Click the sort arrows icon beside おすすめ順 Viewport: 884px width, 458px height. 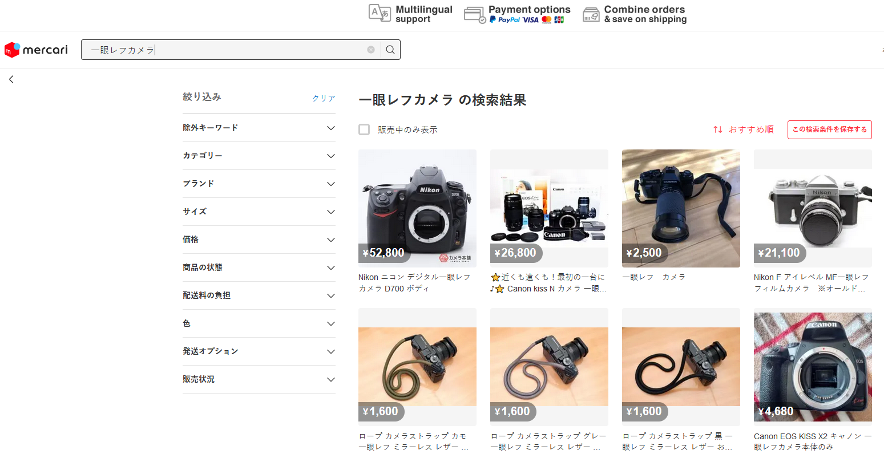tap(718, 129)
